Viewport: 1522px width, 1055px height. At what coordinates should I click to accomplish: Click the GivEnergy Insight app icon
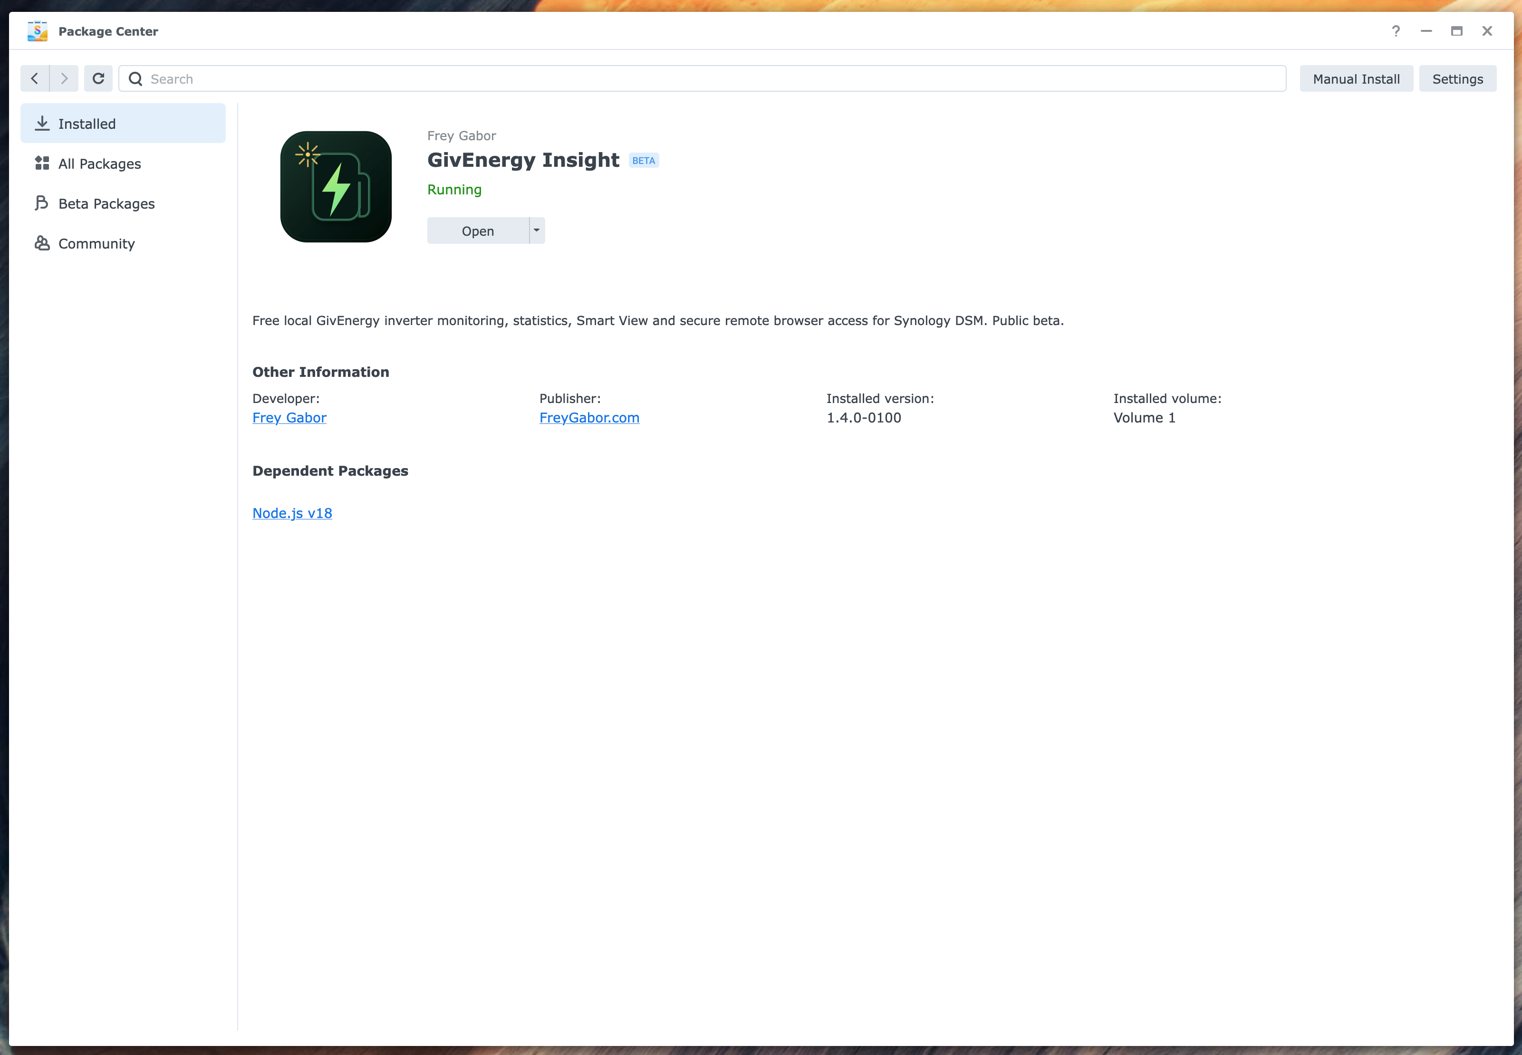(336, 186)
